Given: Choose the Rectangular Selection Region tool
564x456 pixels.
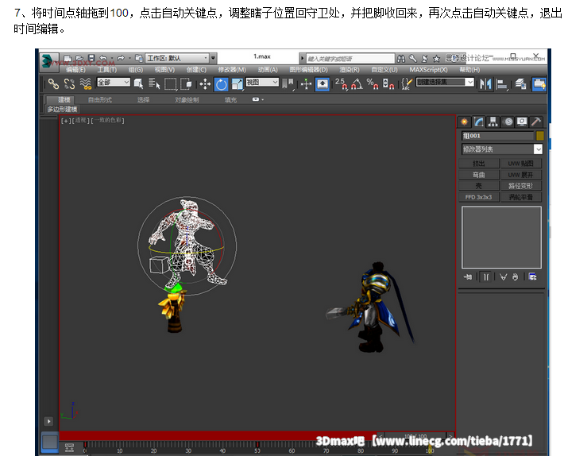Looking at the screenshot, I should pyautogui.click(x=170, y=84).
